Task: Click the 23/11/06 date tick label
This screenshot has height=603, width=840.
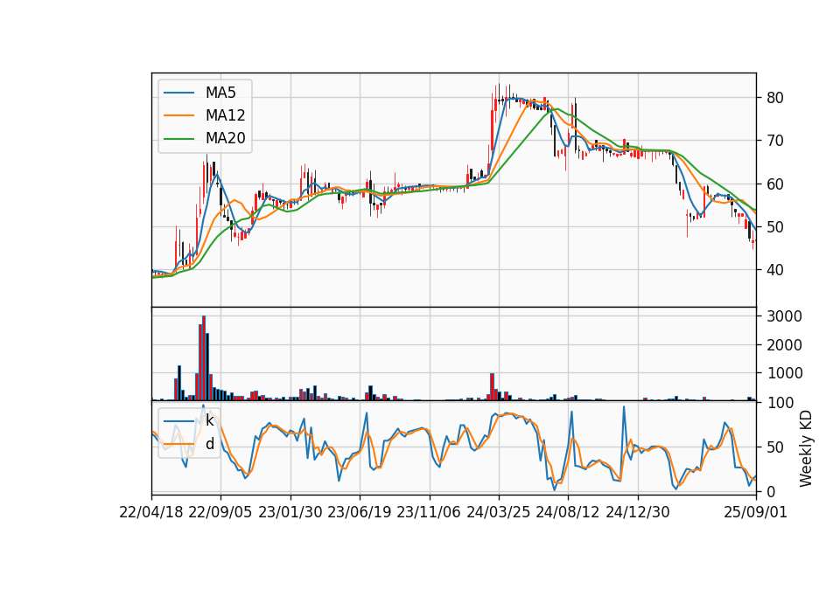Action: (429, 512)
